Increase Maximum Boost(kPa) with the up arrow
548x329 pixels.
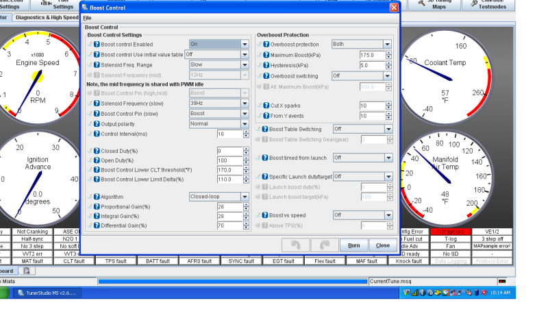point(389,53)
